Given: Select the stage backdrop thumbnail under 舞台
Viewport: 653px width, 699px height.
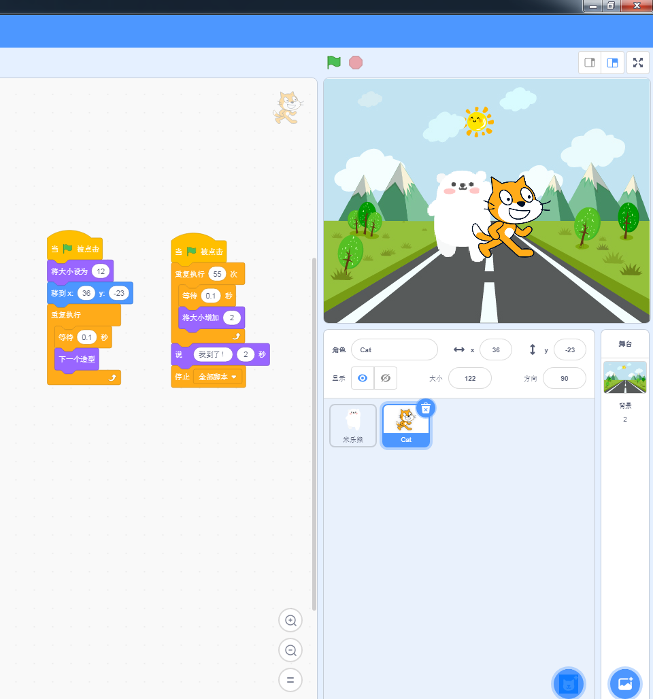Looking at the screenshot, I should pyautogui.click(x=625, y=377).
